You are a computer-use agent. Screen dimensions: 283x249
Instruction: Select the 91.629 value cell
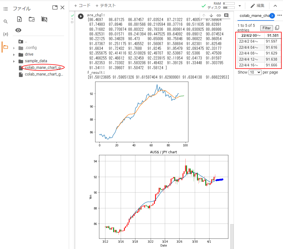tap(273, 53)
